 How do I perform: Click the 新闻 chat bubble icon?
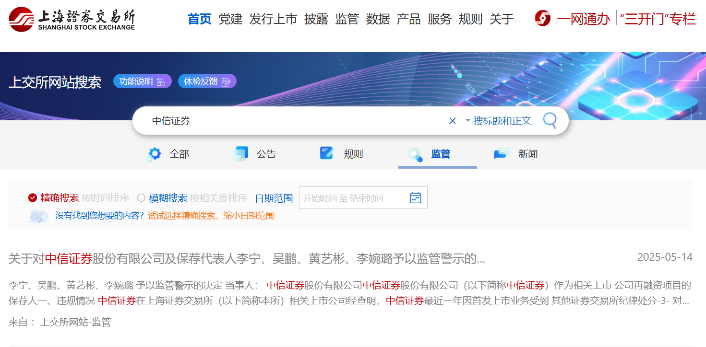pyautogui.click(x=502, y=154)
